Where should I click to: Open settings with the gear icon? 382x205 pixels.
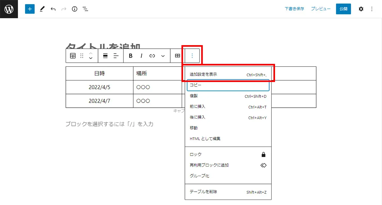pyautogui.click(x=361, y=9)
